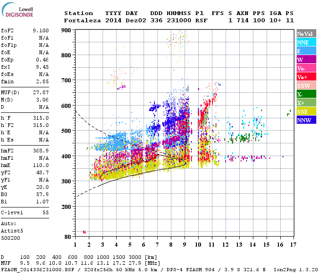Select the Vo- pink legend swatch

tap(306, 68)
